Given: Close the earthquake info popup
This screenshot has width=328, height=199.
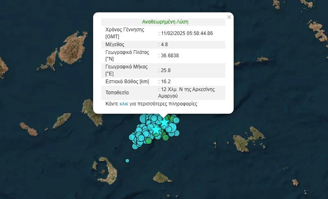Looking at the screenshot, I should tap(229, 17).
